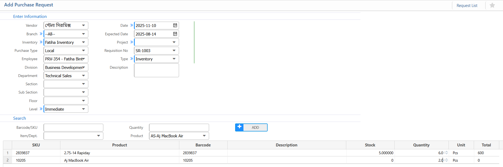The image size is (503, 167).
Task: Click the Description column header
Action: click(x=287, y=145)
